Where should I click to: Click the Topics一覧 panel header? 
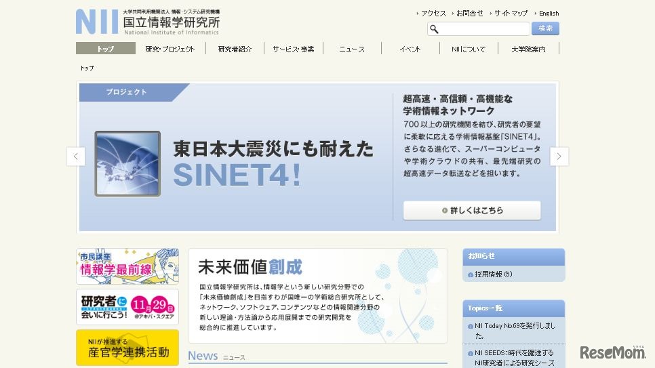point(514,308)
